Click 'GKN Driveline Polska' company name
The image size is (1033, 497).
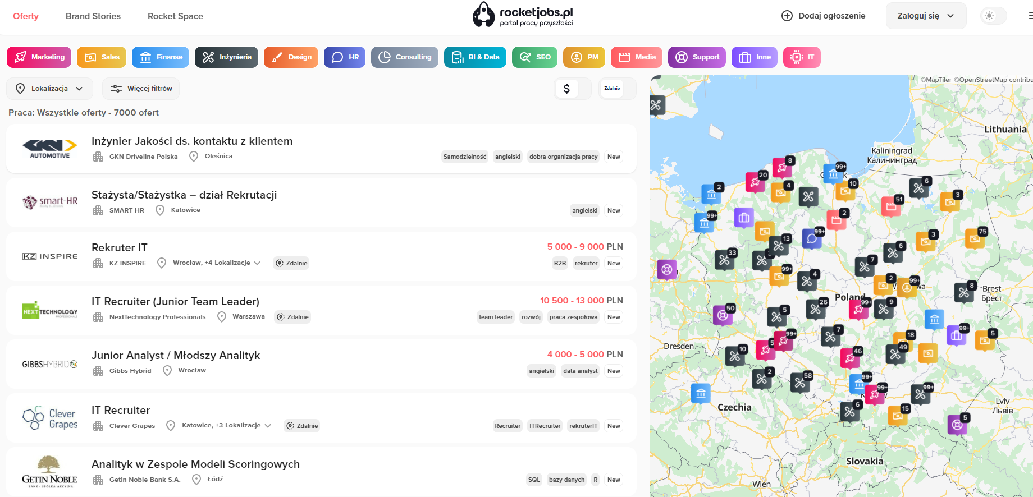coord(144,157)
